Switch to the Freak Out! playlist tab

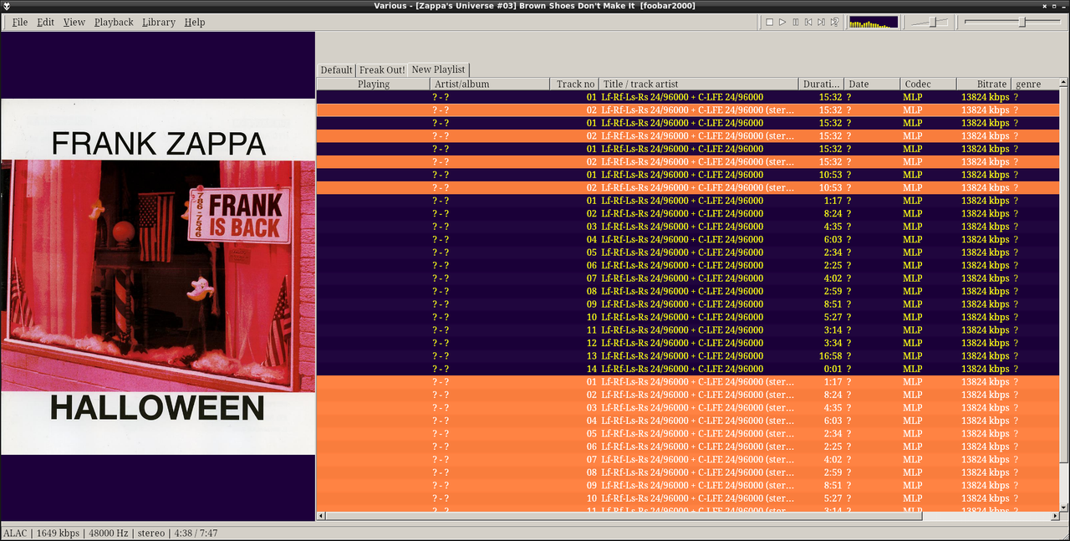382,70
